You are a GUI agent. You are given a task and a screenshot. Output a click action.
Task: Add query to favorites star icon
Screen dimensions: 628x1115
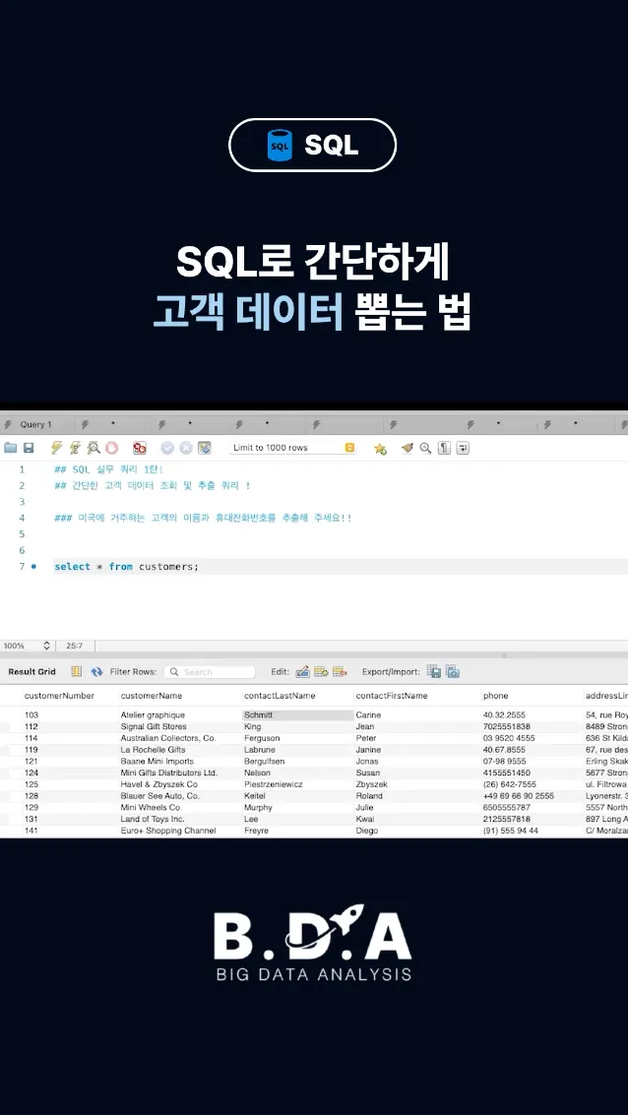[381, 448]
